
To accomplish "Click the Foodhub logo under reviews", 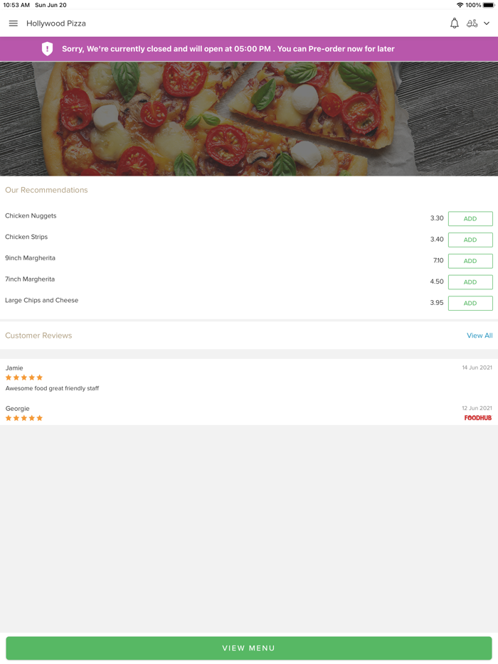I will coord(477,417).
